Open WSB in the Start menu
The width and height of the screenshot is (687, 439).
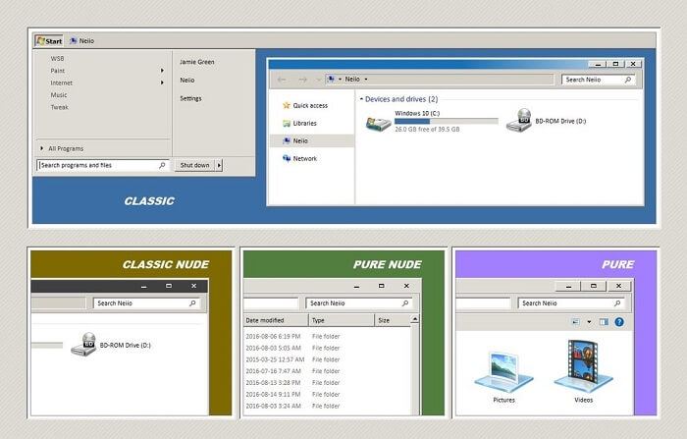(x=57, y=58)
